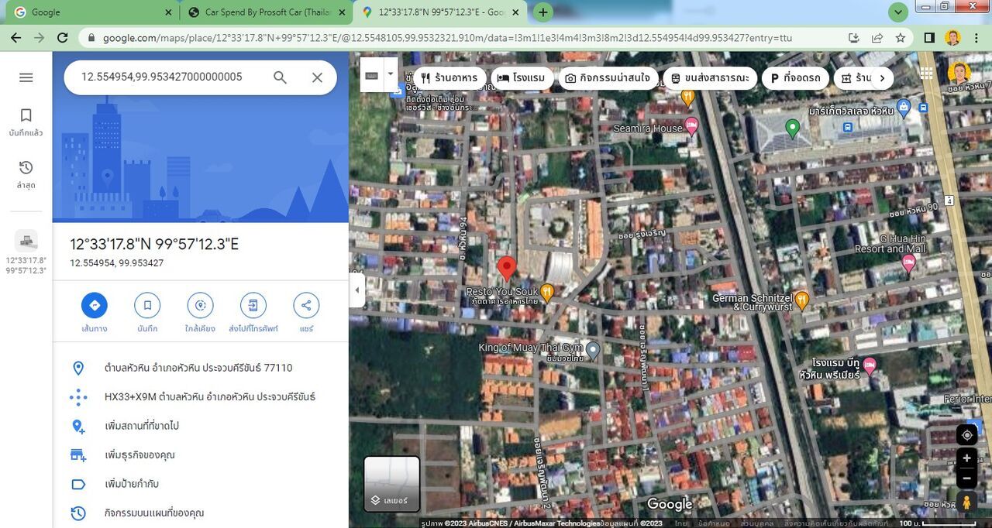Viewport: 992px width, 528px height.
Task: Bookmark this page with the star
Action: click(900, 37)
